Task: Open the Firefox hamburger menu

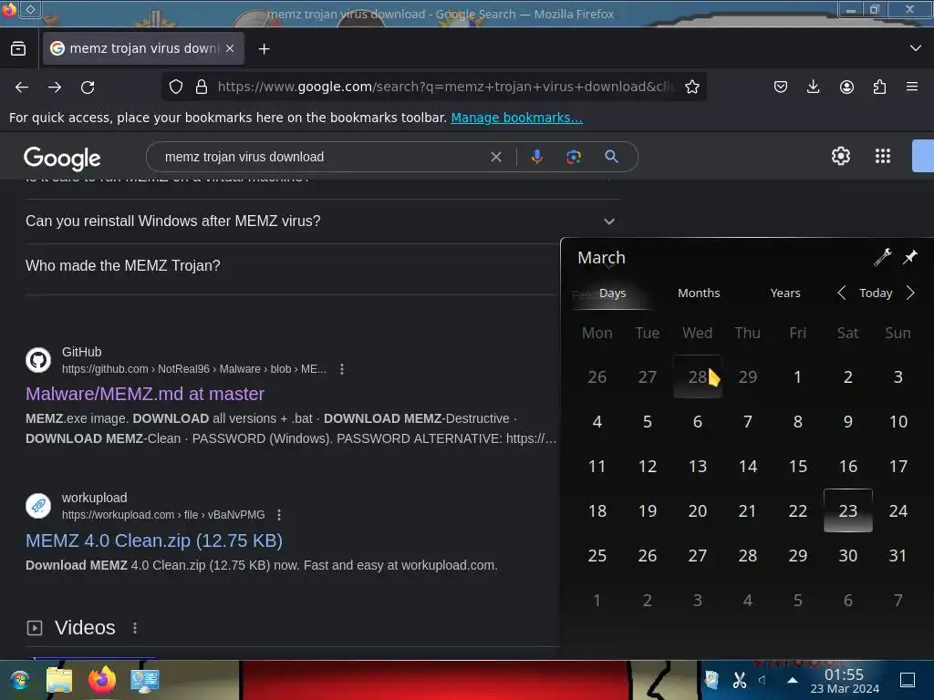Action: pos(912,87)
